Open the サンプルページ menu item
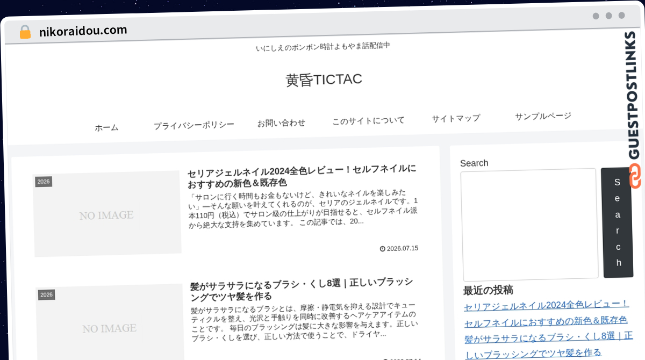Screen dimensions: 645x360 pos(543,116)
